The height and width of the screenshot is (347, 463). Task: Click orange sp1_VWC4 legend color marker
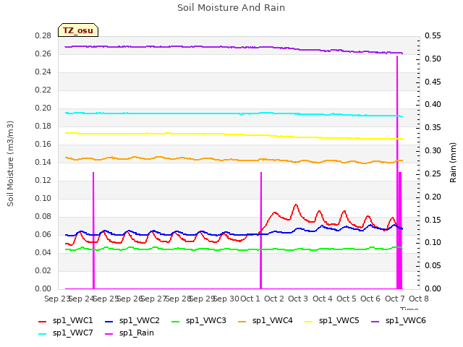click(242, 322)
